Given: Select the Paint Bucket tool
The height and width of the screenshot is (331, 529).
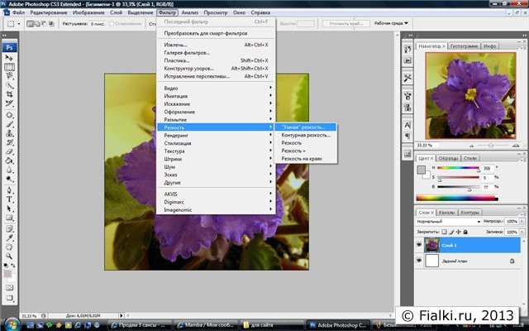Looking at the screenshot, I should [x=9, y=161].
